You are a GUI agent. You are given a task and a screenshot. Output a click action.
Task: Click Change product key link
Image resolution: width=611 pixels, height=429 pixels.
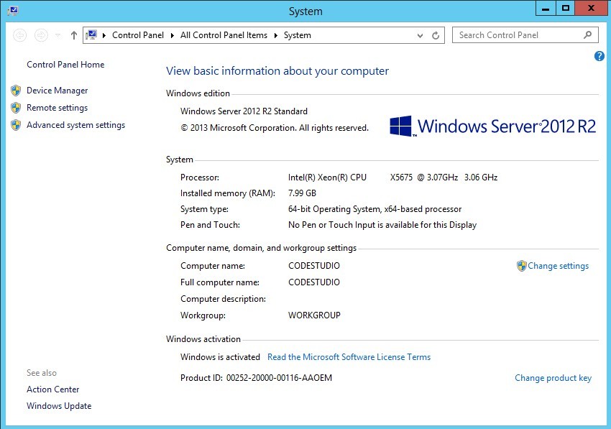(x=553, y=378)
